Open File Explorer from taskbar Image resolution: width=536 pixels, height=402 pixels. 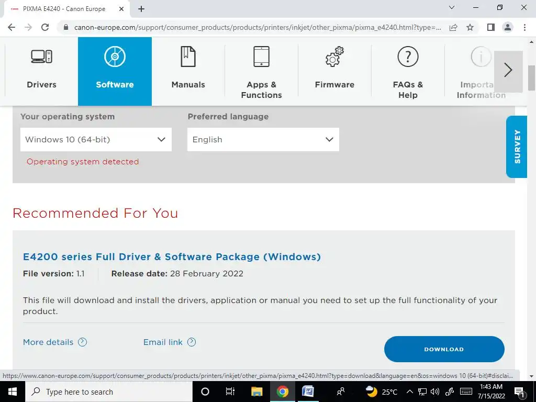coord(256,392)
